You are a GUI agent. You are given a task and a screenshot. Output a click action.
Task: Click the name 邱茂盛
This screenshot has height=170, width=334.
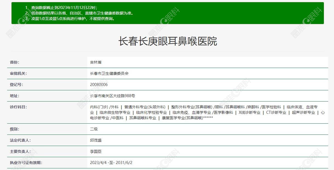pyautogui.click(x=96, y=140)
